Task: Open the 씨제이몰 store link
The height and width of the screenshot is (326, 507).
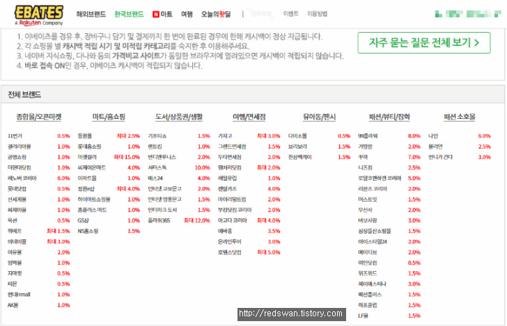Action: click(17, 210)
